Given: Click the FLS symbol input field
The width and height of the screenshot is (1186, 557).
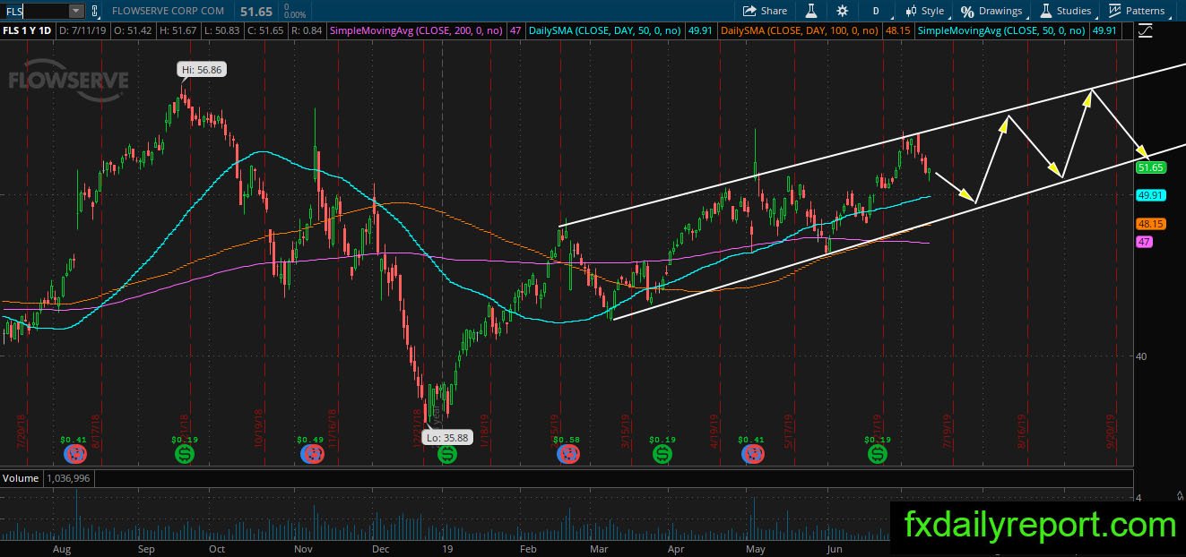Looking at the screenshot, I should [x=34, y=11].
